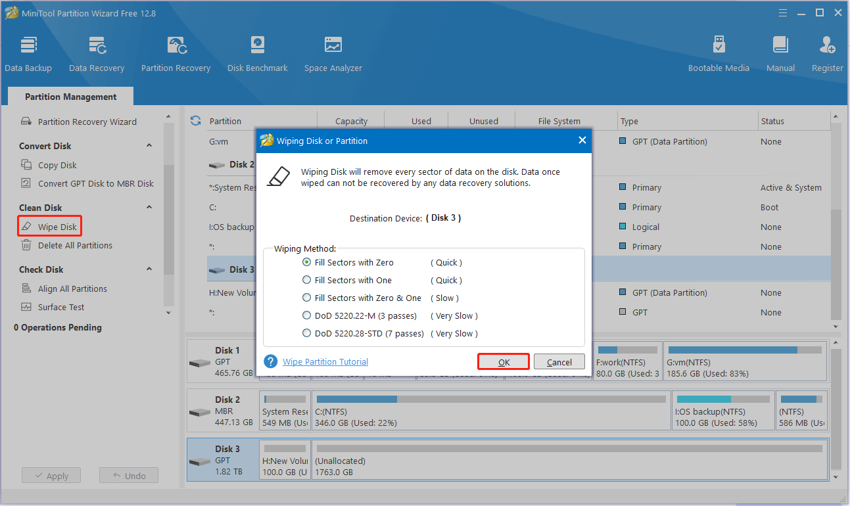Click the Register icon
850x506 pixels.
(x=828, y=45)
